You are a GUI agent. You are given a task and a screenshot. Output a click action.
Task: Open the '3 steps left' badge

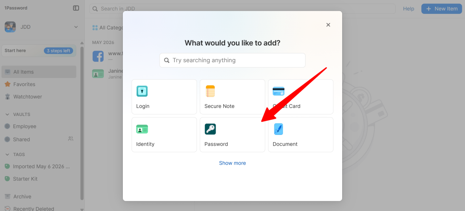[59, 51]
